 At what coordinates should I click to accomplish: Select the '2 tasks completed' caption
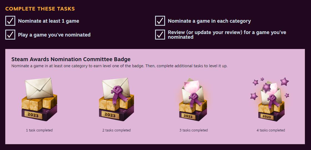pyautogui.click(x=116, y=130)
